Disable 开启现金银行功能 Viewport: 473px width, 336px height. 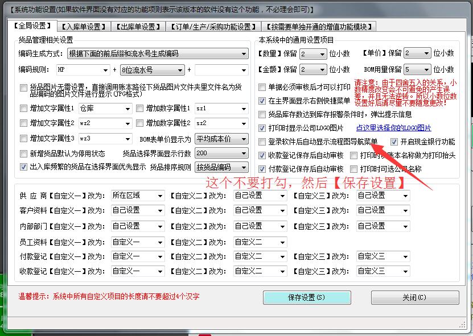tap(394, 142)
